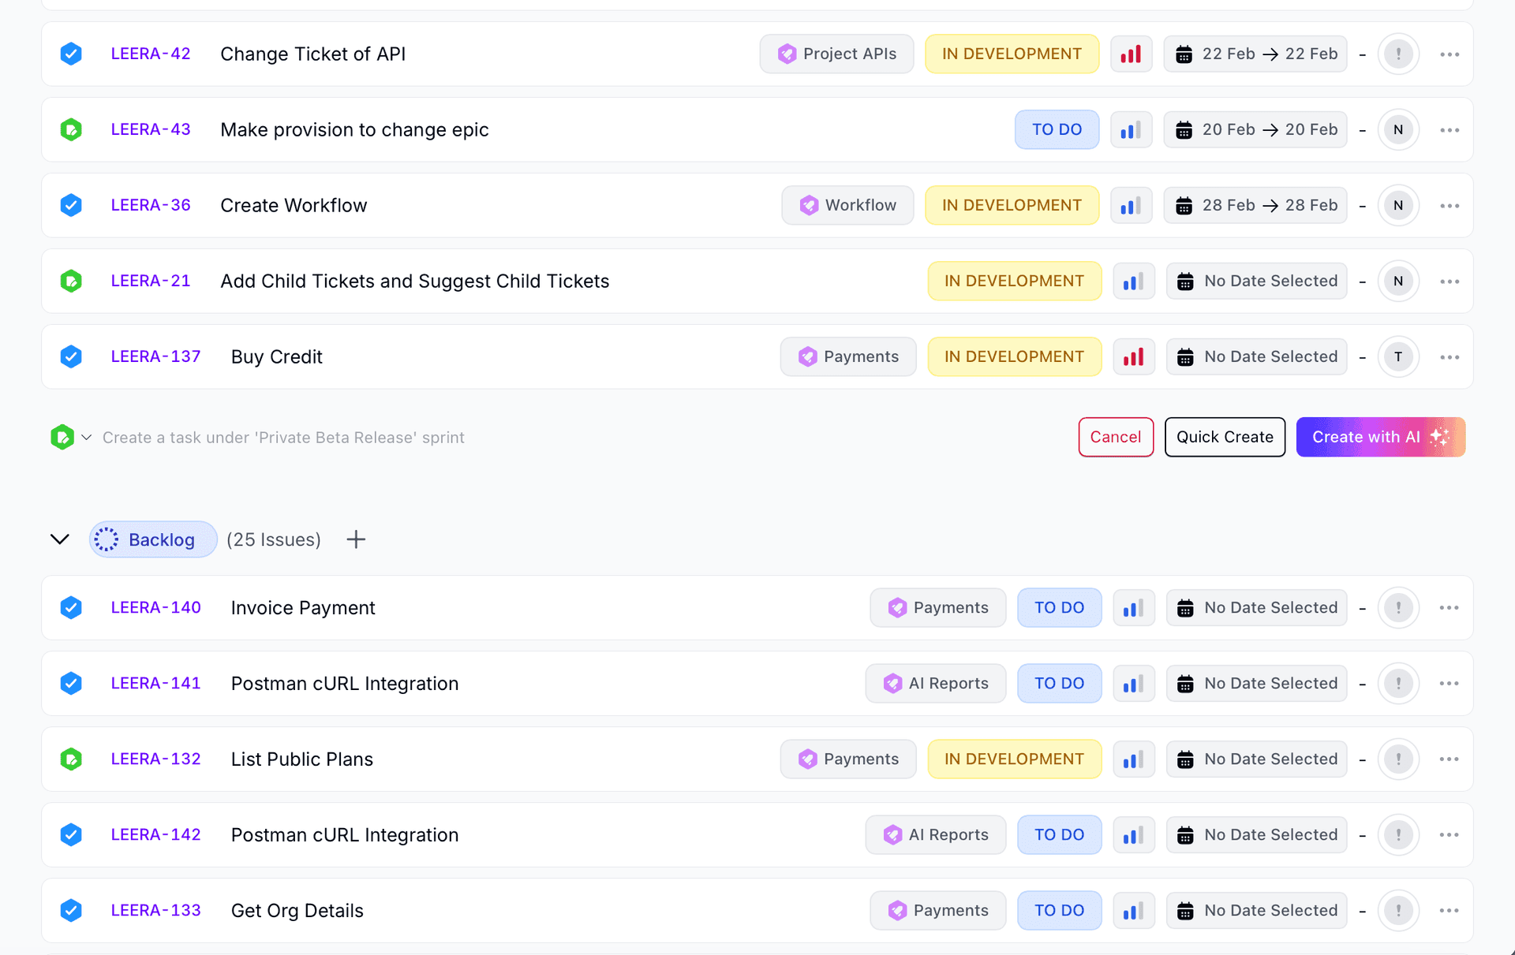Click the AI Reports epic icon on LEERA-141
Viewport: 1515px width, 955px height.
click(x=892, y=683)
